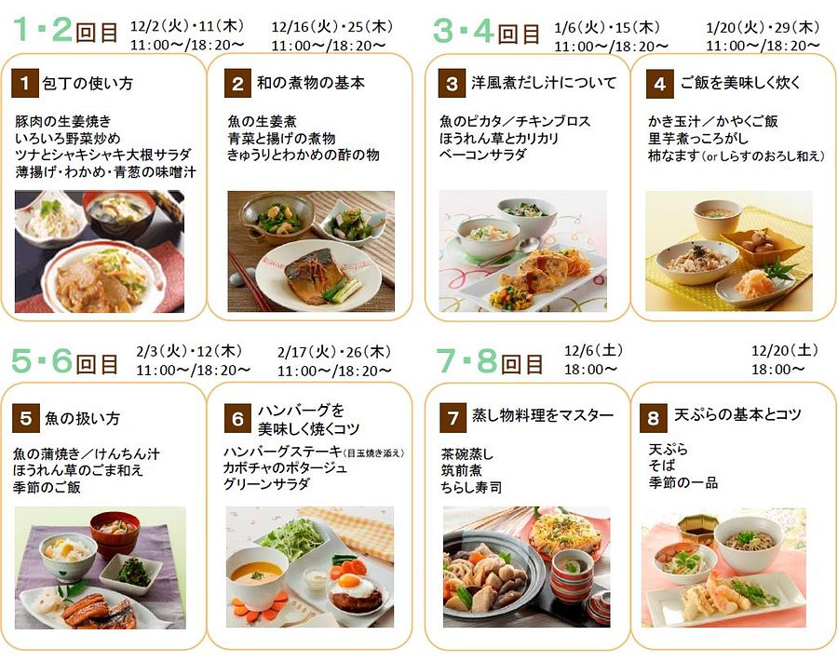Click the brown number 4 badge

660,84
